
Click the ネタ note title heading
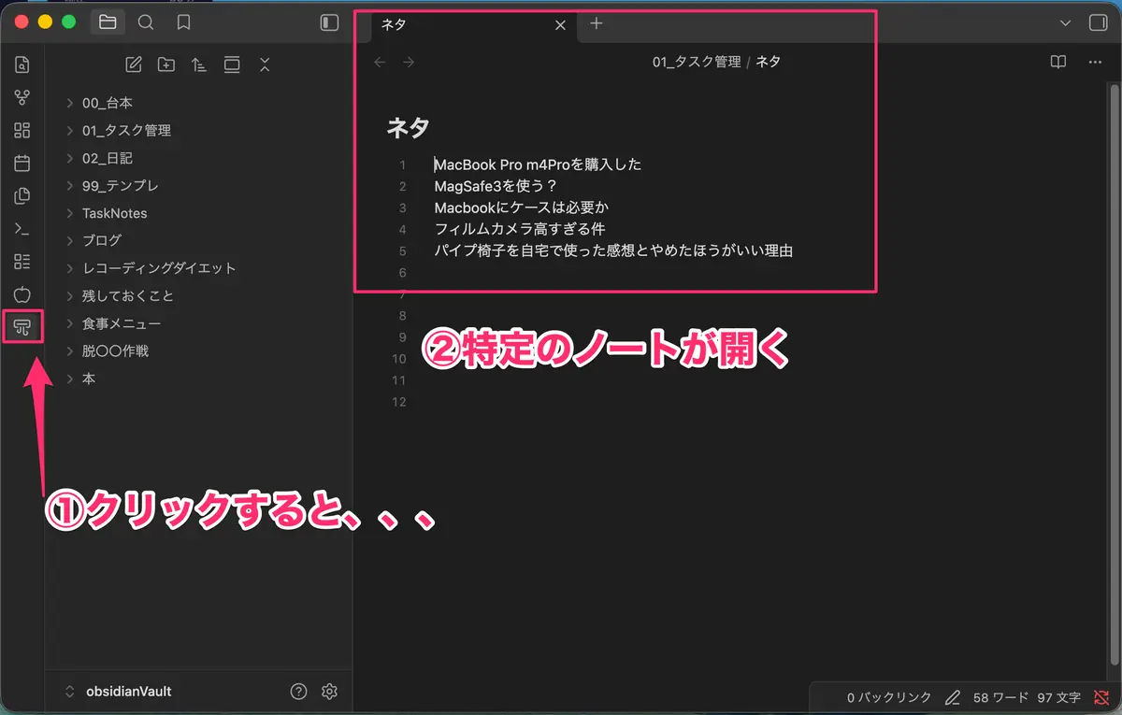(408, 128)
